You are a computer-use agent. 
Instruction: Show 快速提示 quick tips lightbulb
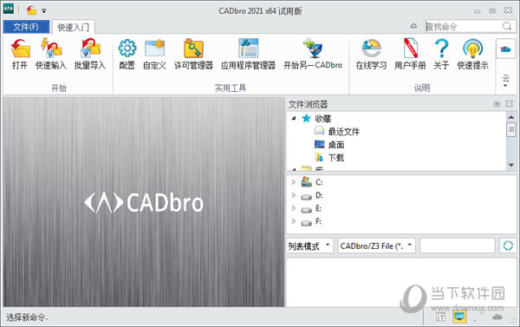pos(472,54)
